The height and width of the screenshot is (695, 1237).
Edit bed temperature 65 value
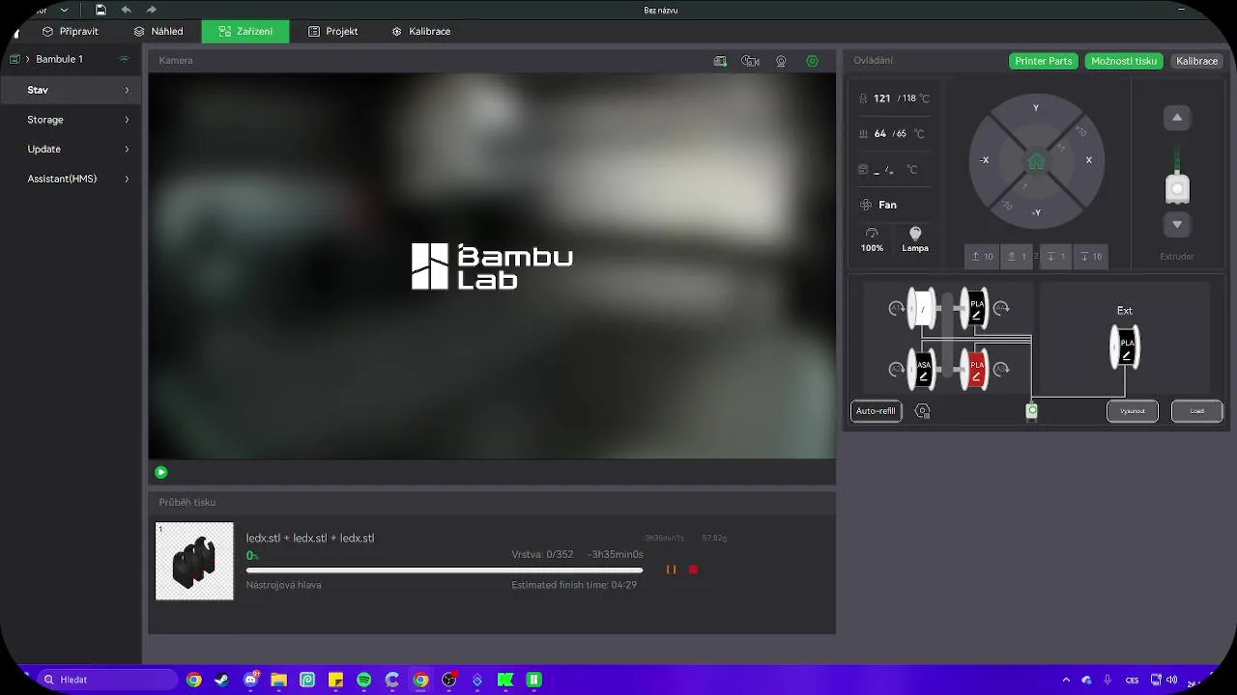pyautogui.click(x=902, y=134)
